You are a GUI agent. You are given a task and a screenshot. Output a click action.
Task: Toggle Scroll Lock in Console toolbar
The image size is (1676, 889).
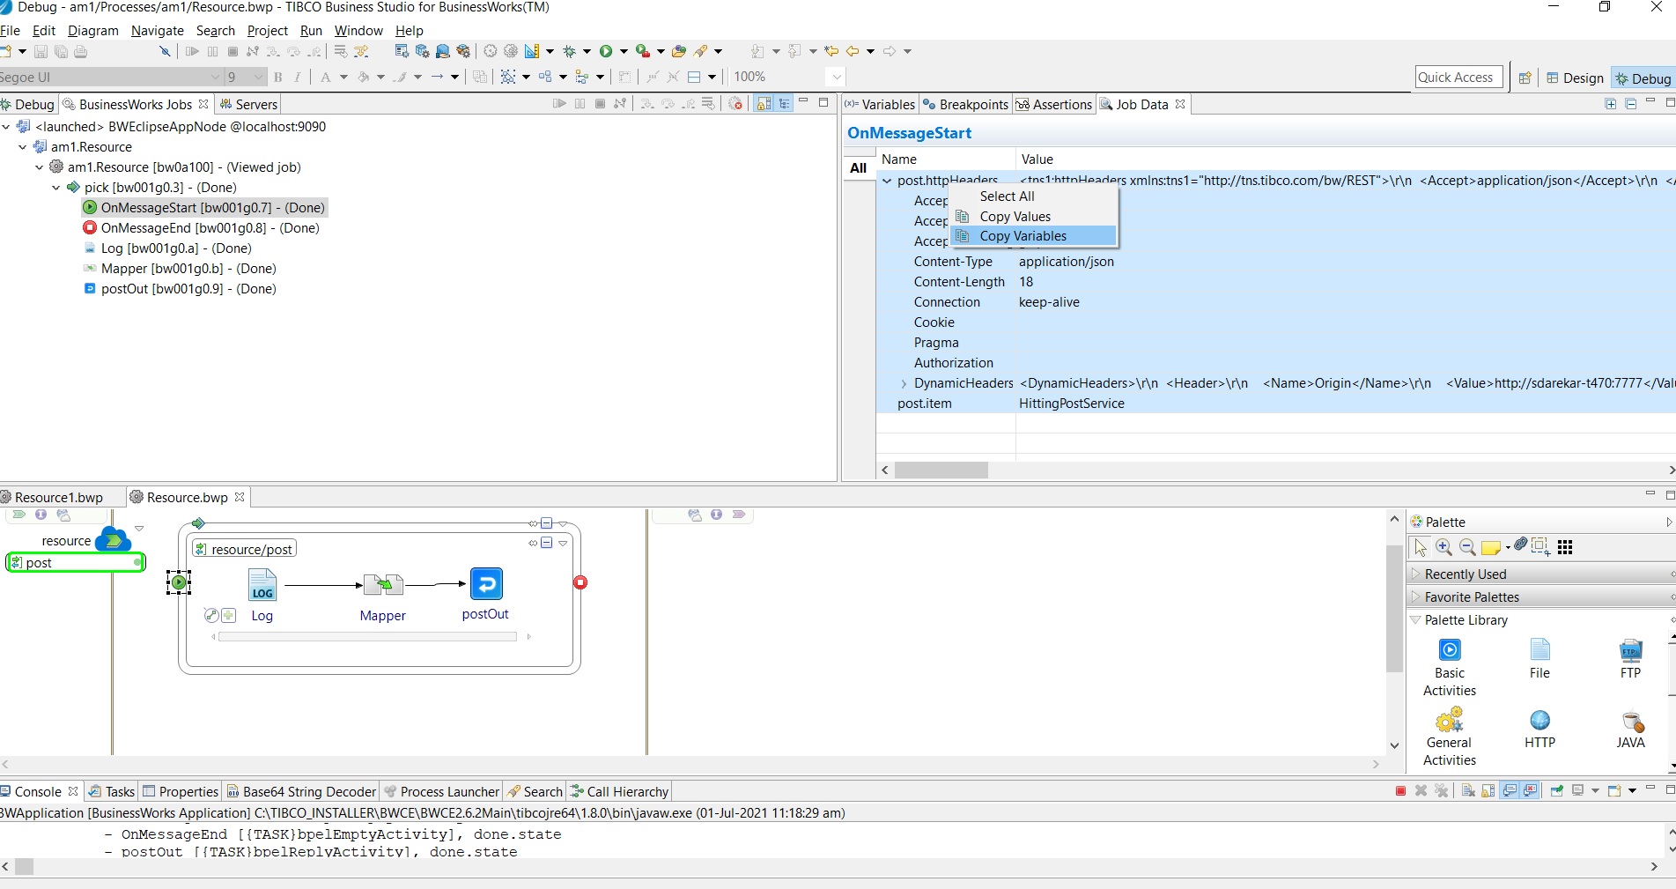pyautogui.click(x=1488, y=791)
